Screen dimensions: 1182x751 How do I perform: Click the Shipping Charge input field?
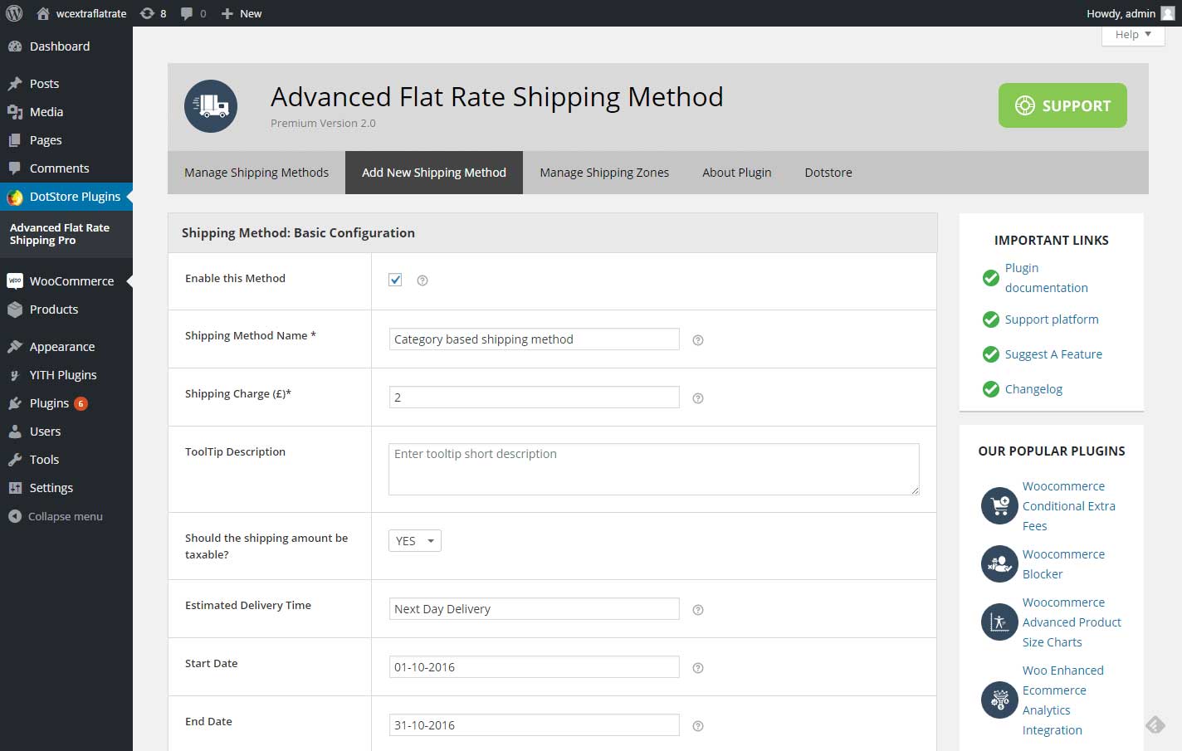pyautogui.click(x=534, y=397)
